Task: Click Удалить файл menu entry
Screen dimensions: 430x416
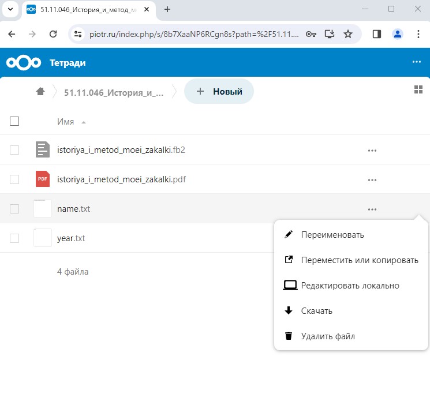Action: [327, 336]
